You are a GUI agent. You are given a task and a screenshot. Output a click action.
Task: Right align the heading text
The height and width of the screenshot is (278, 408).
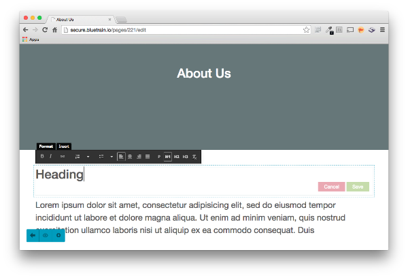[139, 157]
